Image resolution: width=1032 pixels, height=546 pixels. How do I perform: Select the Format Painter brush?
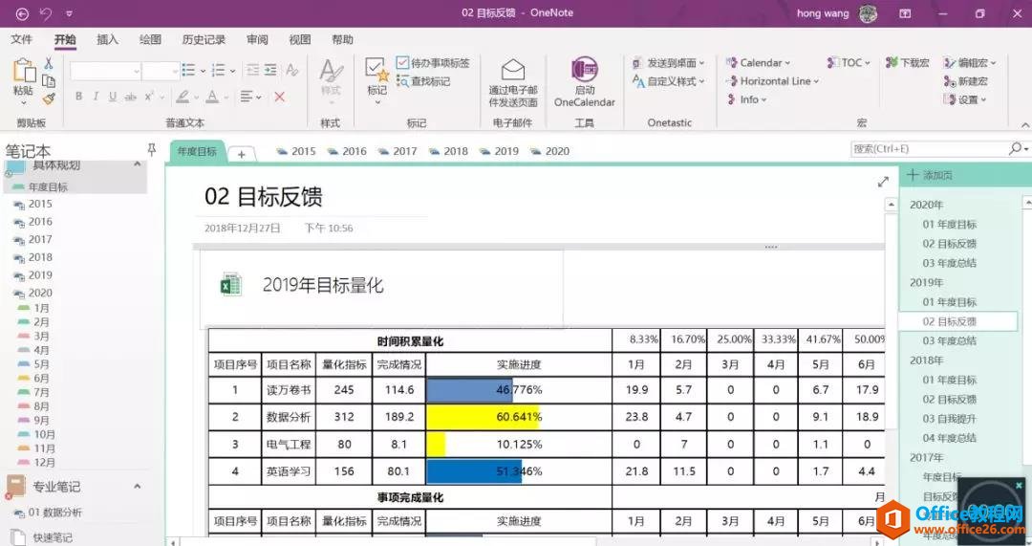tap(48, 98)
